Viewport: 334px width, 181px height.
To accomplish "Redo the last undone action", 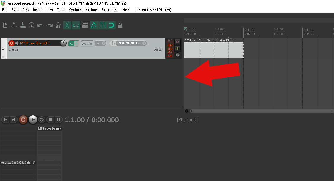I will pyautogui.click(x=49, y=25).
